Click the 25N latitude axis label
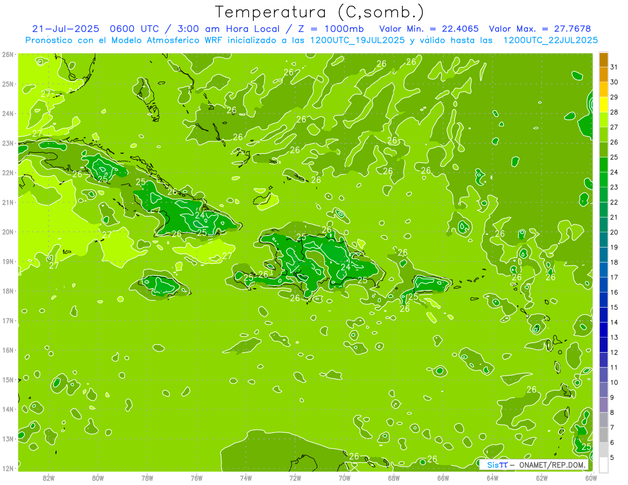 coord(8,84)
